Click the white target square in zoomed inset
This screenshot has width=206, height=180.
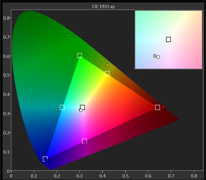pyautogui.click(x=168, y=39)
